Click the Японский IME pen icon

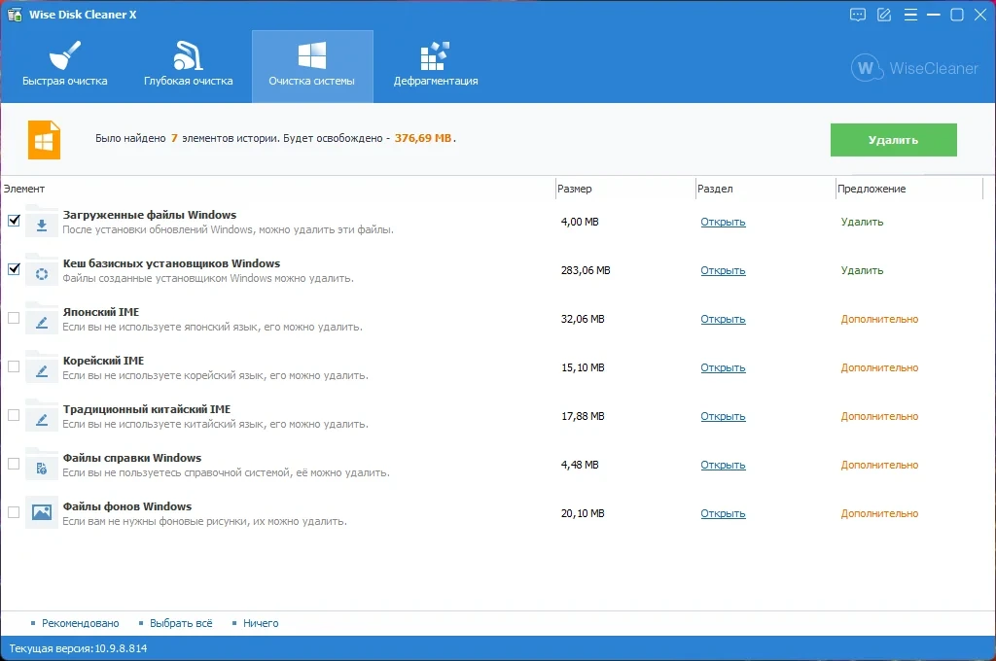click(x=42, y=322)
